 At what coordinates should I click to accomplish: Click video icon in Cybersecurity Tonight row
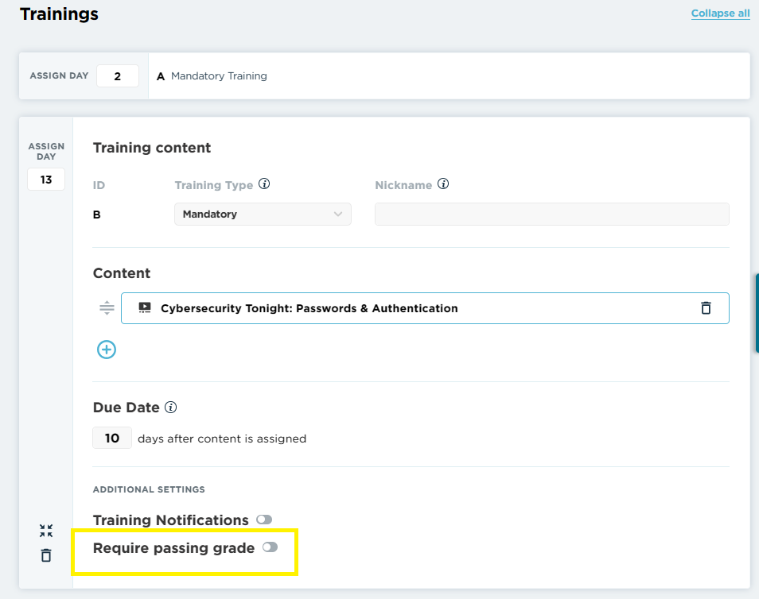(145, 308)
